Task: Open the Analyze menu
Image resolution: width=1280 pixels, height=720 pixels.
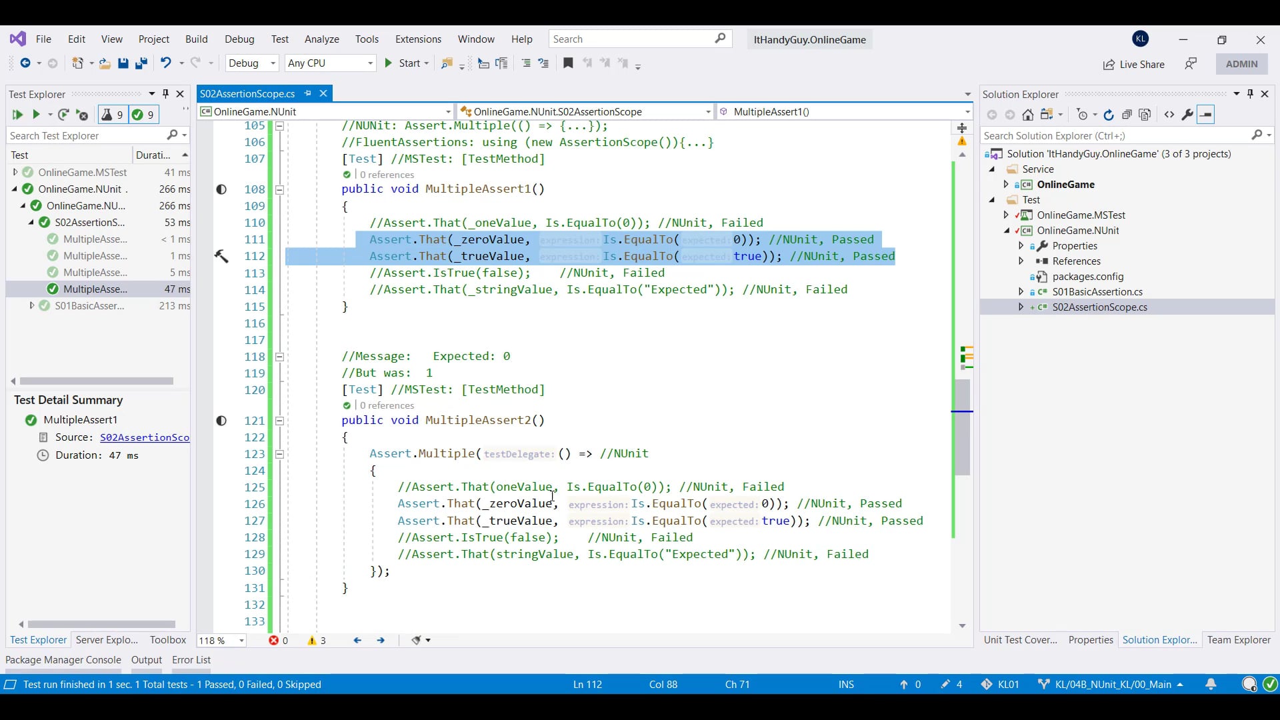Action: click(x=321, y=39)
